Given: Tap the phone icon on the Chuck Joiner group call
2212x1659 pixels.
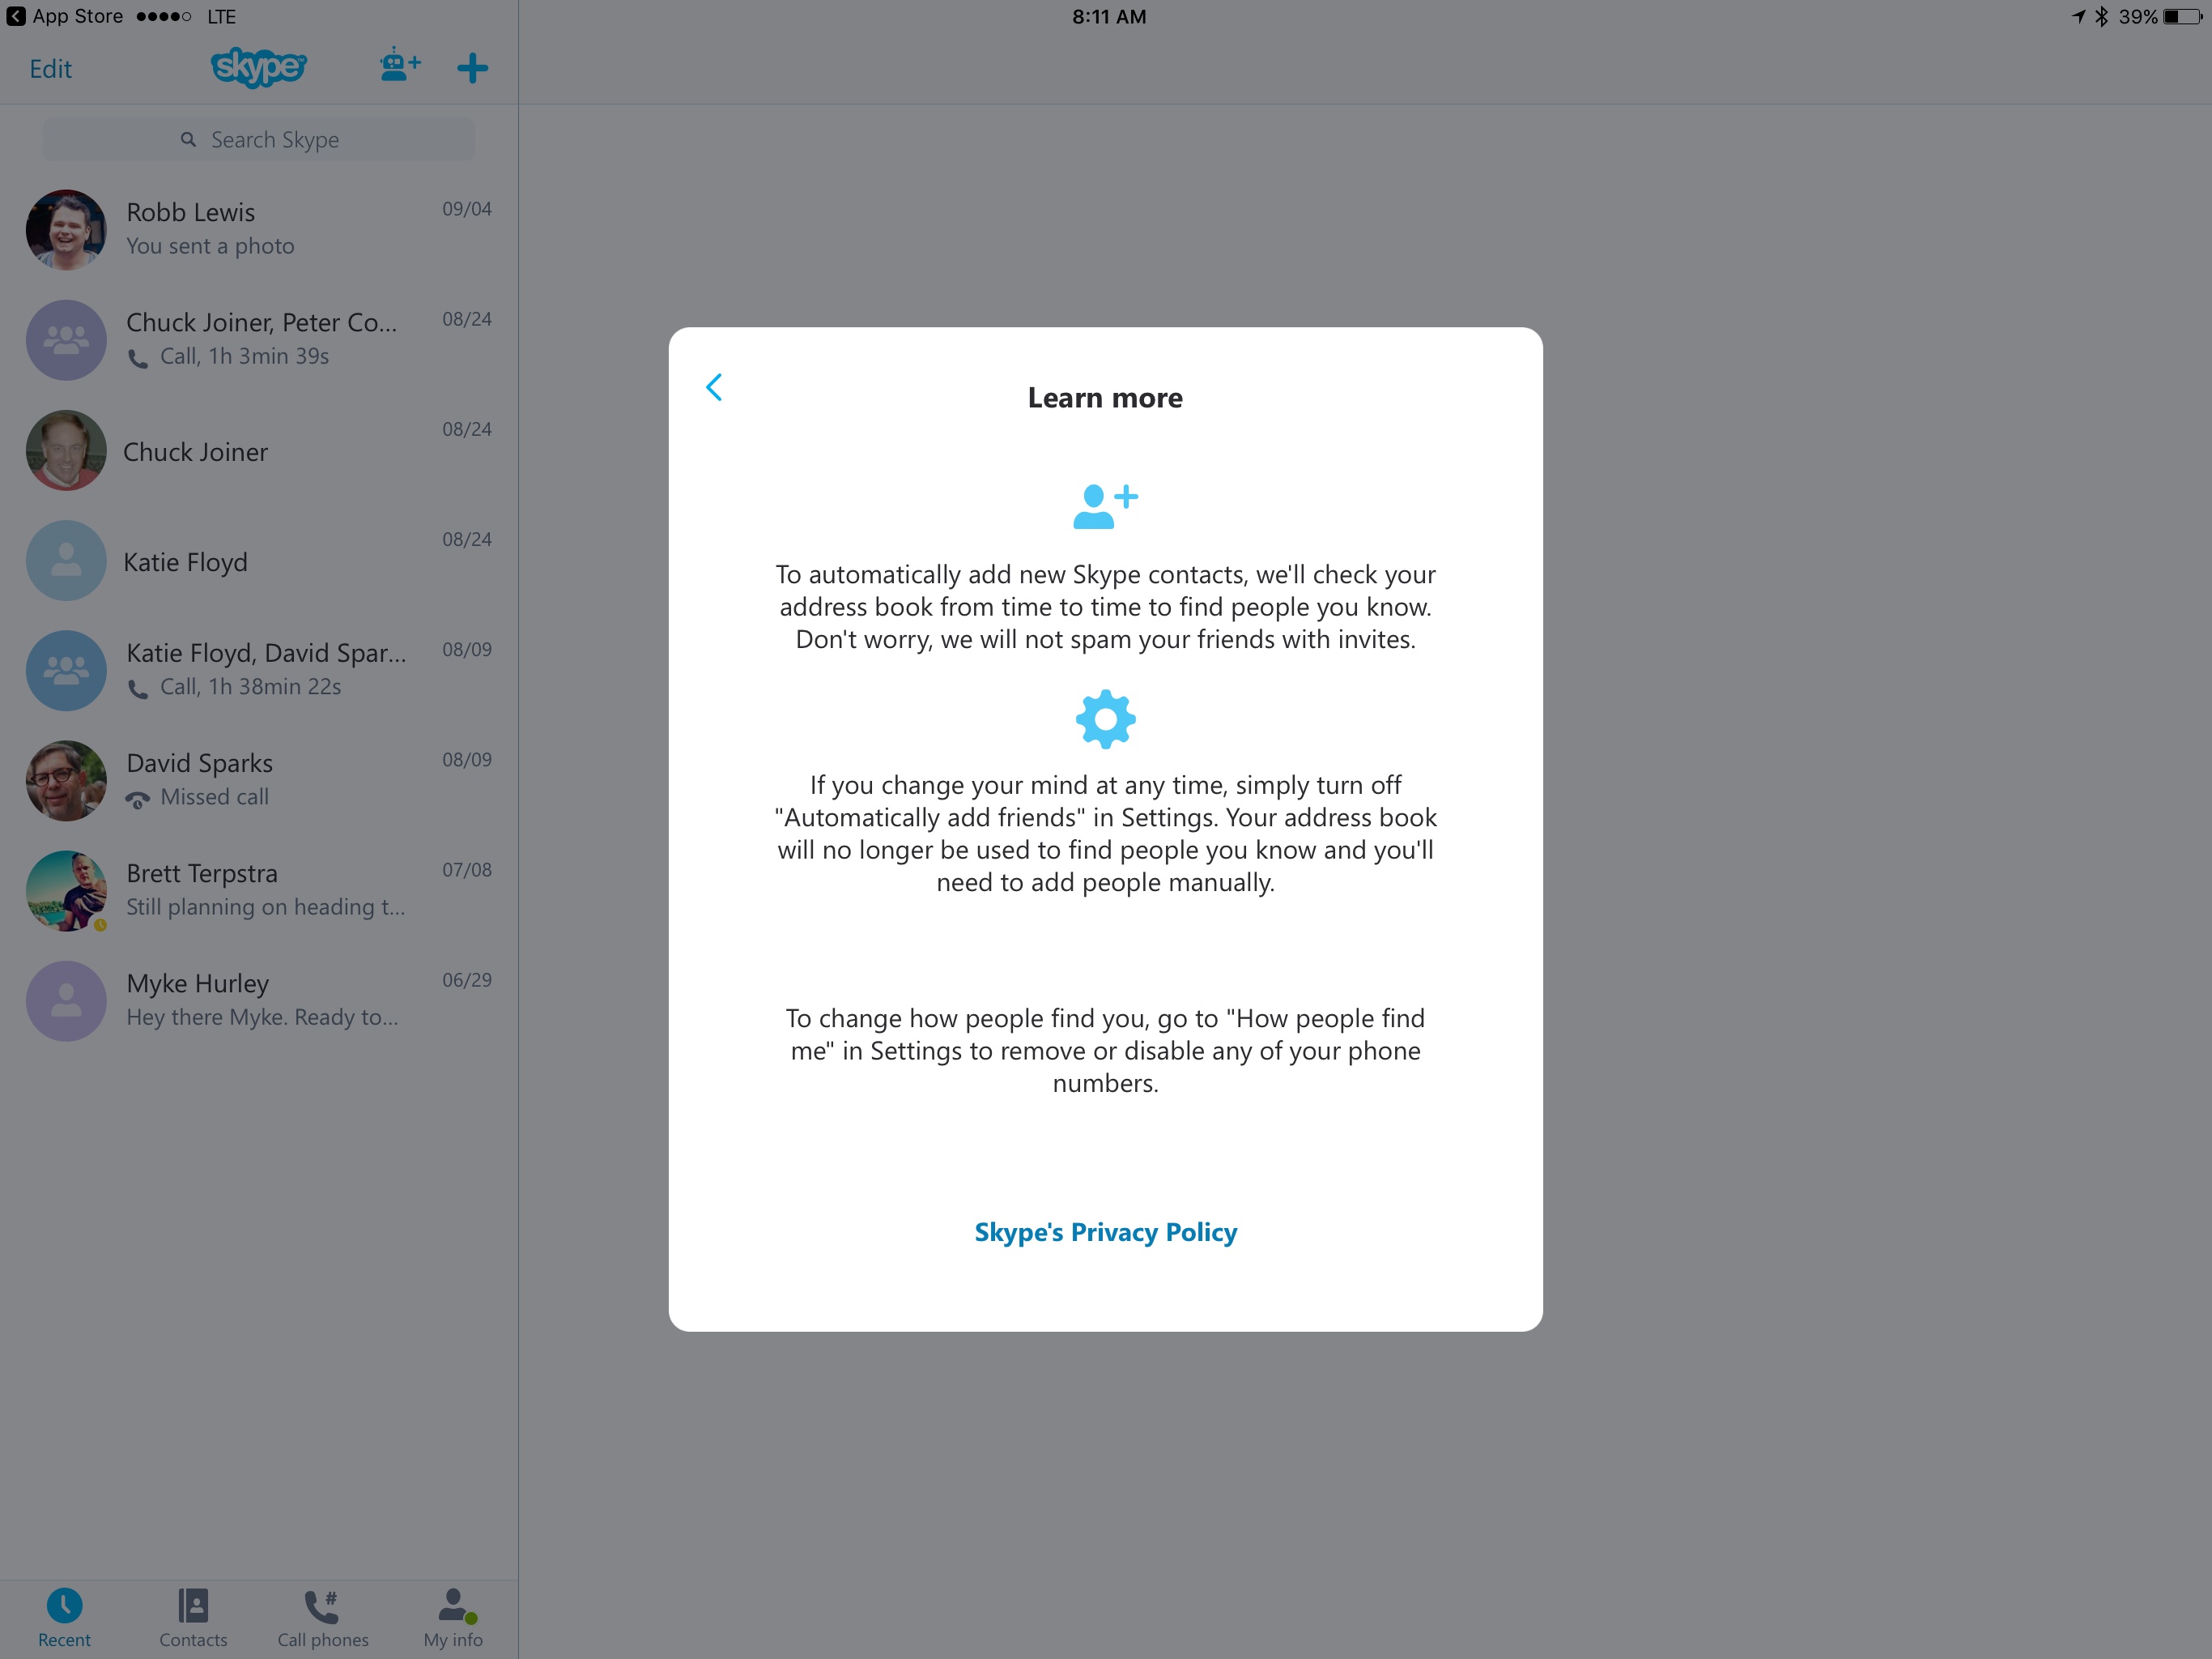Looking at the screenshot, I should (138, 356).
